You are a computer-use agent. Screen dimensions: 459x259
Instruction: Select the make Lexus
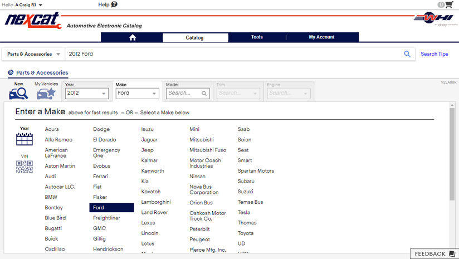coord(148,223)
